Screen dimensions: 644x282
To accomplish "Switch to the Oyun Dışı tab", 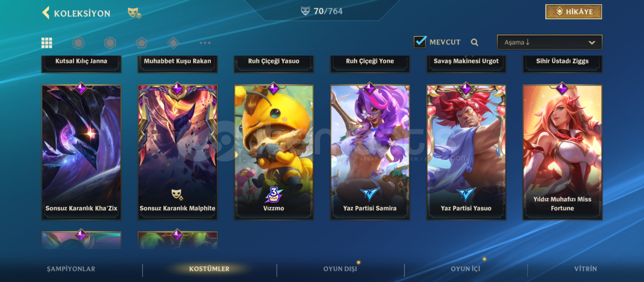I will [340, 269].
